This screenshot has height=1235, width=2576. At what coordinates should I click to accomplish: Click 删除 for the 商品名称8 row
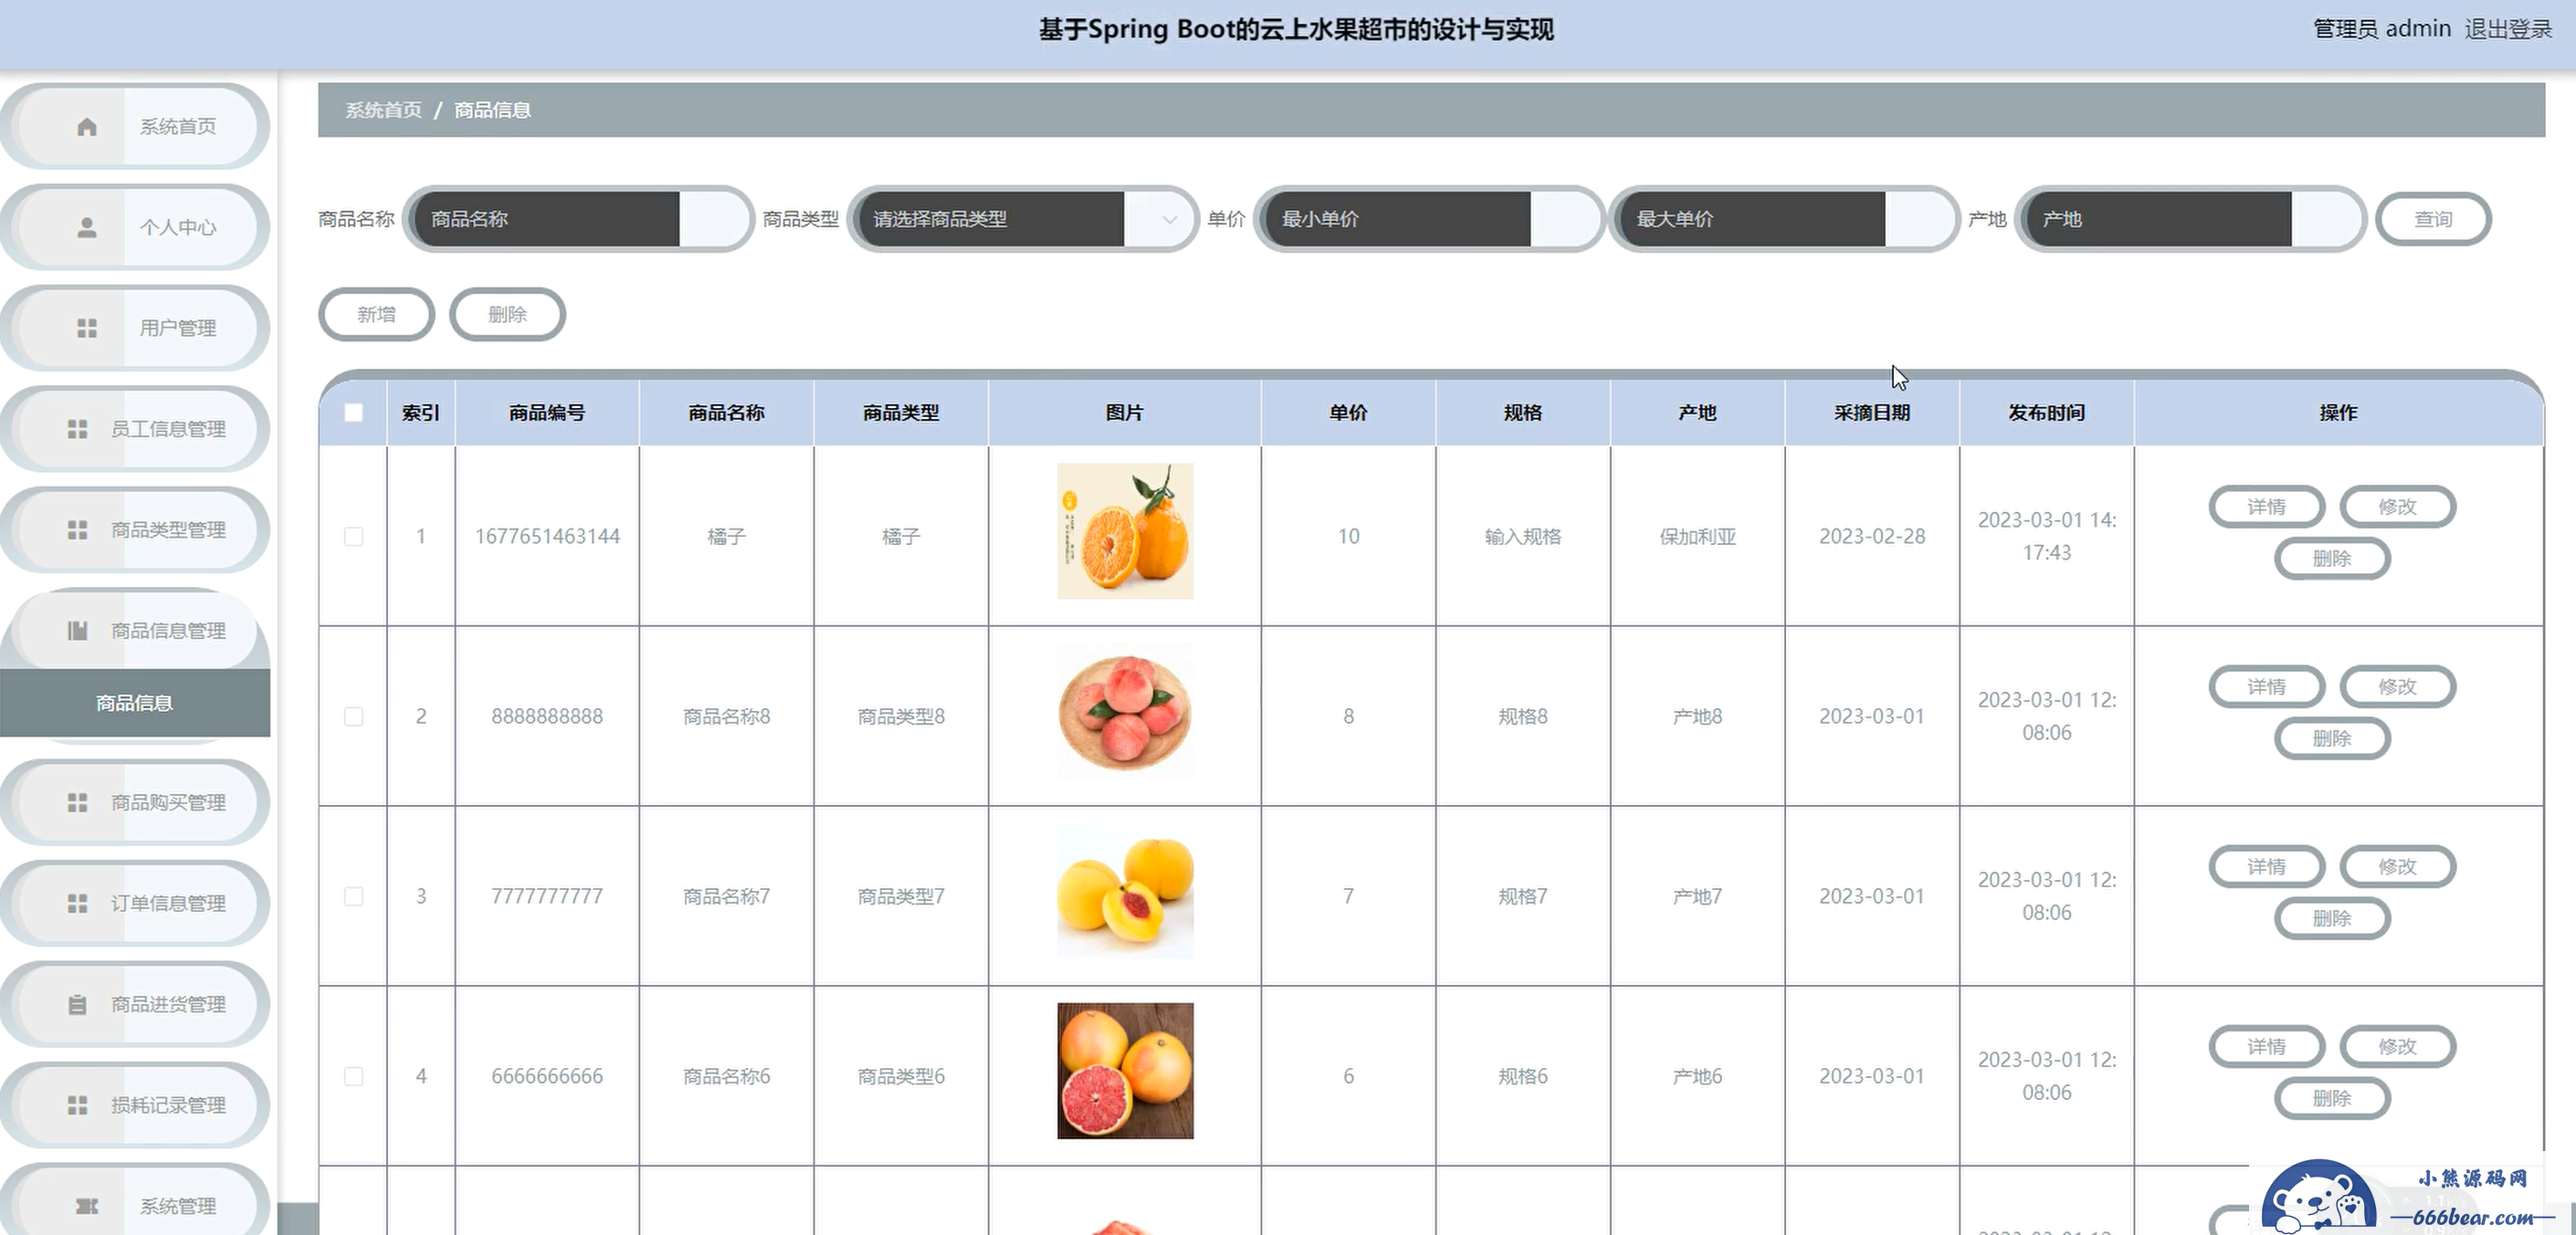point(2332,739)
